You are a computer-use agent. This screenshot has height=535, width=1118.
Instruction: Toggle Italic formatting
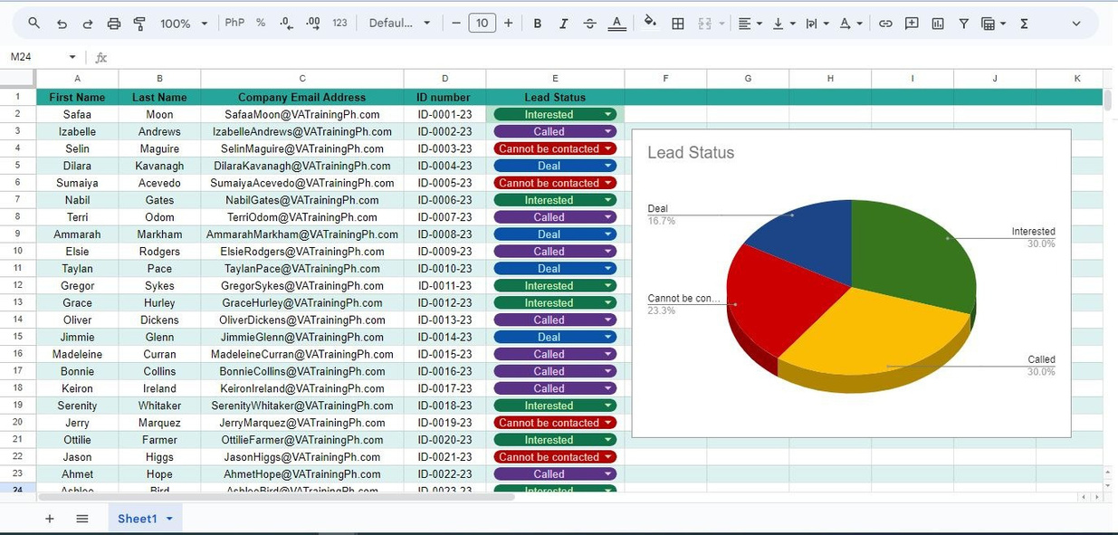563,24
